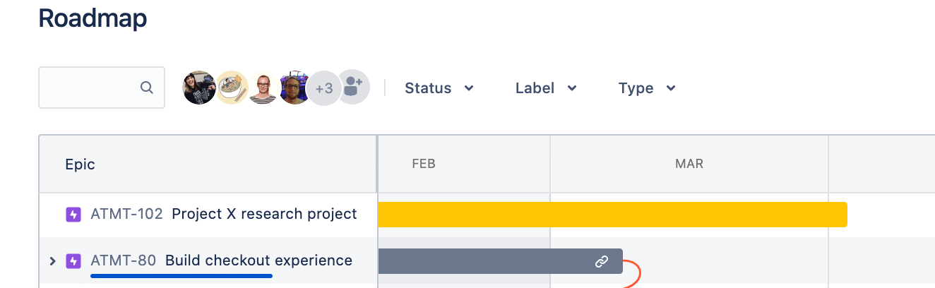Filter by the third avatar with glasses
This screenshot has height=288, width=935.
[263, 88]
